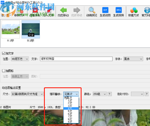This screenshot has width=150, height=126.
Task: Click the GIF app icon in title bar
Action: tap(3, 3)
